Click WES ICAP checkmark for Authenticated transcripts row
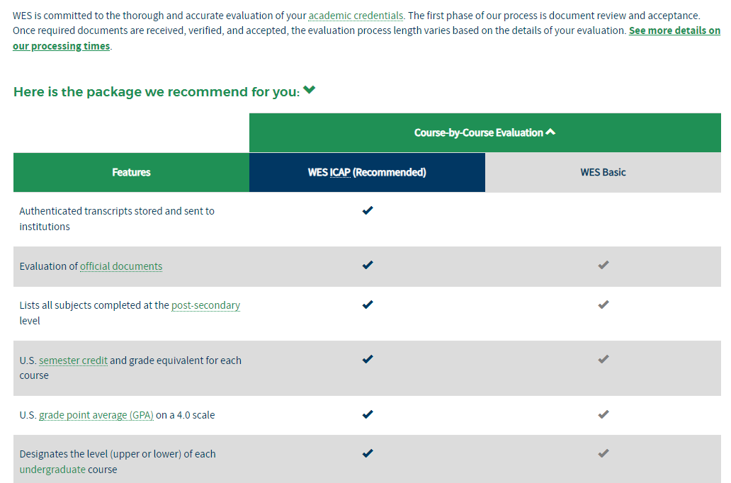731x483 pixels. (x=367, y=210)
